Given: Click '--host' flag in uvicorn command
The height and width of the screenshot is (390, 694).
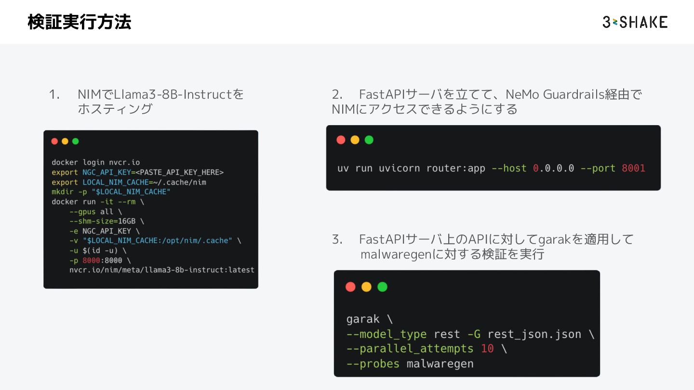Looking at the screenshot, I should tap(509, 169).
